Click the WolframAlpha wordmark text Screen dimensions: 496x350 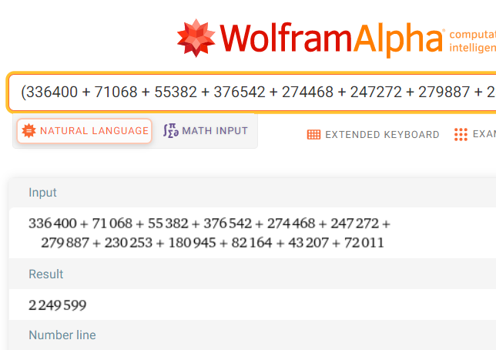331,37
